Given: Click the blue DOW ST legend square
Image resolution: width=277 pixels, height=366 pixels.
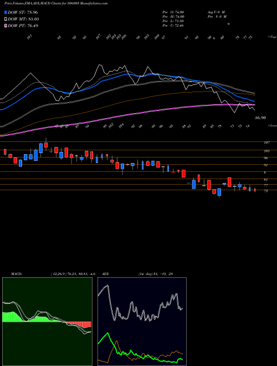Looking at the screenshot, I should 6,12.
